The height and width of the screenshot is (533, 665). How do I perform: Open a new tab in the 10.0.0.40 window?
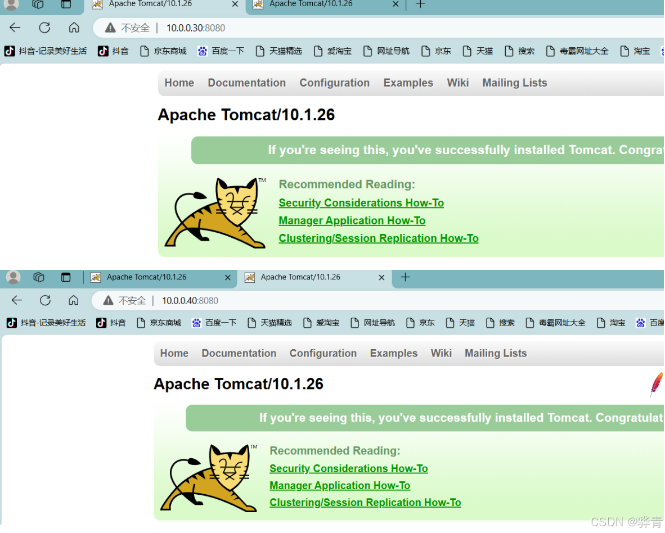406,278
